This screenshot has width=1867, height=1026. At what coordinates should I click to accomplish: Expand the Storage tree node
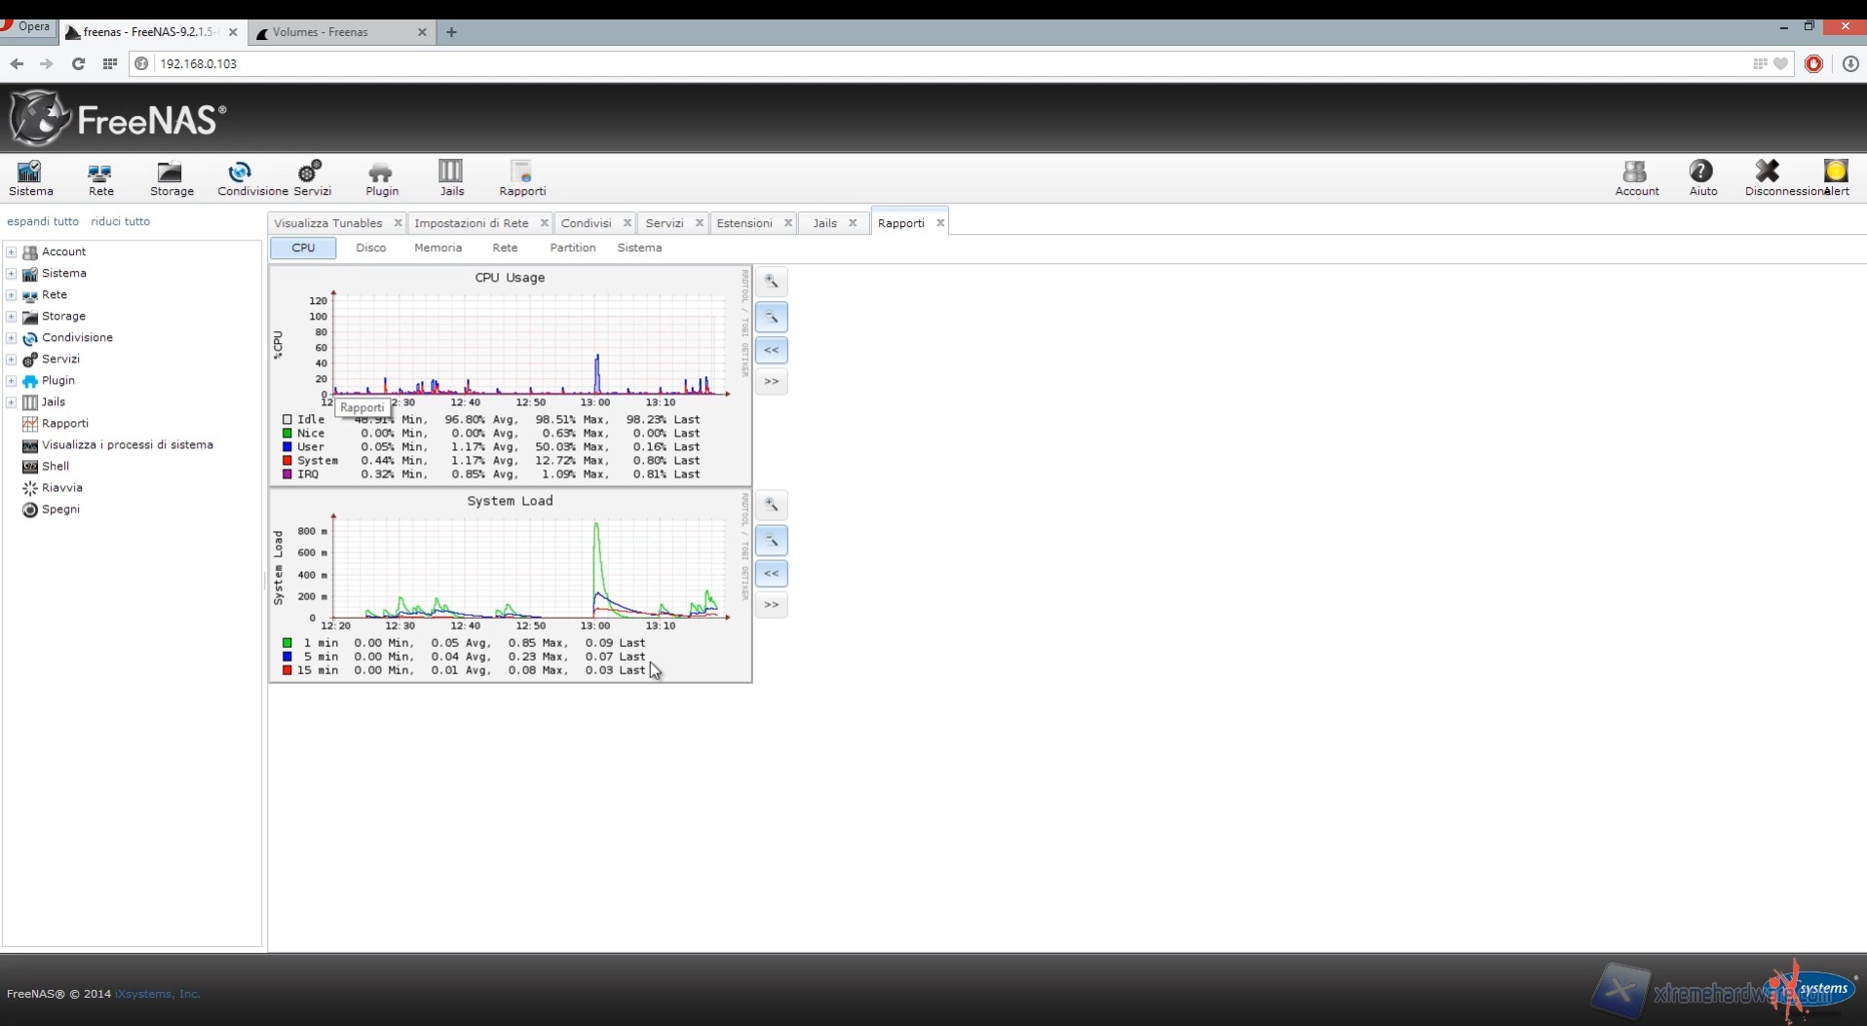tap(12, 317)
